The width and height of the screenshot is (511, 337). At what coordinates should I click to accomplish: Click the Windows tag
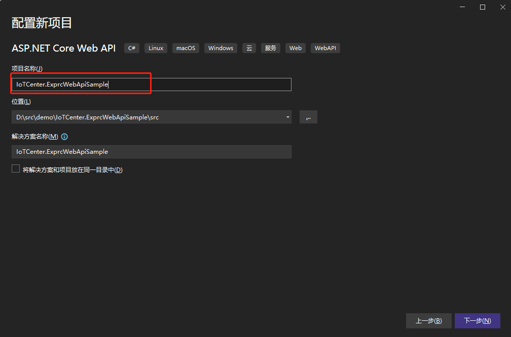click(x=221, y=48)
